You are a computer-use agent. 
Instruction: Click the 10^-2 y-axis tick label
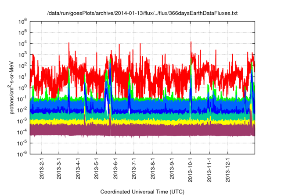[x=22, y=110]
